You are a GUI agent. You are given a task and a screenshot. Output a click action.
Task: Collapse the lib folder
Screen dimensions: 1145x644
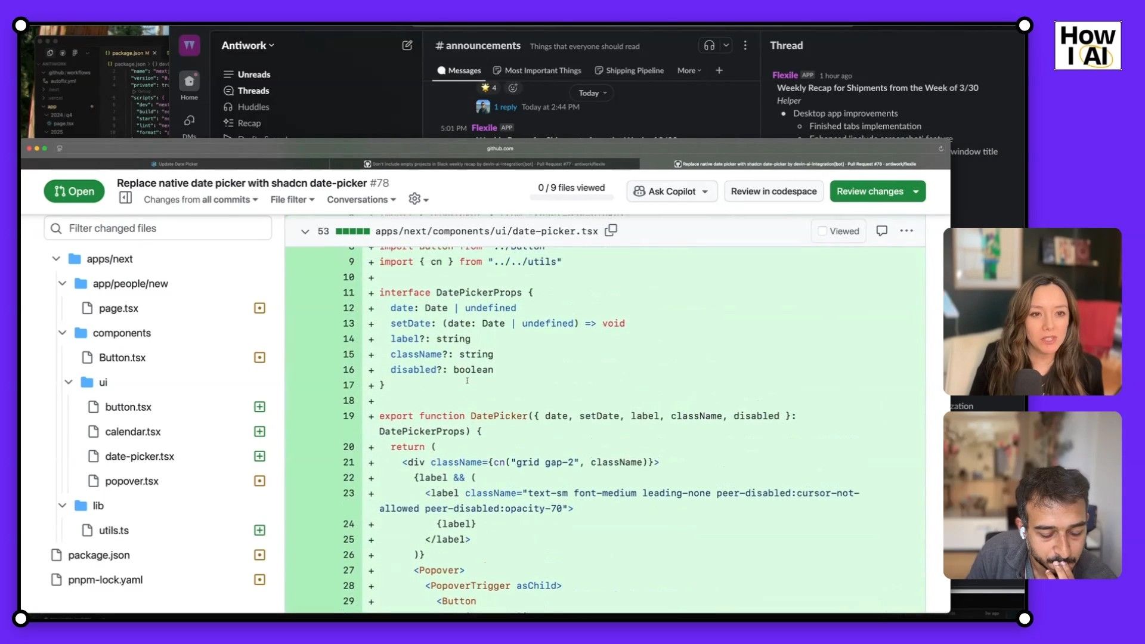coord(62,506)
